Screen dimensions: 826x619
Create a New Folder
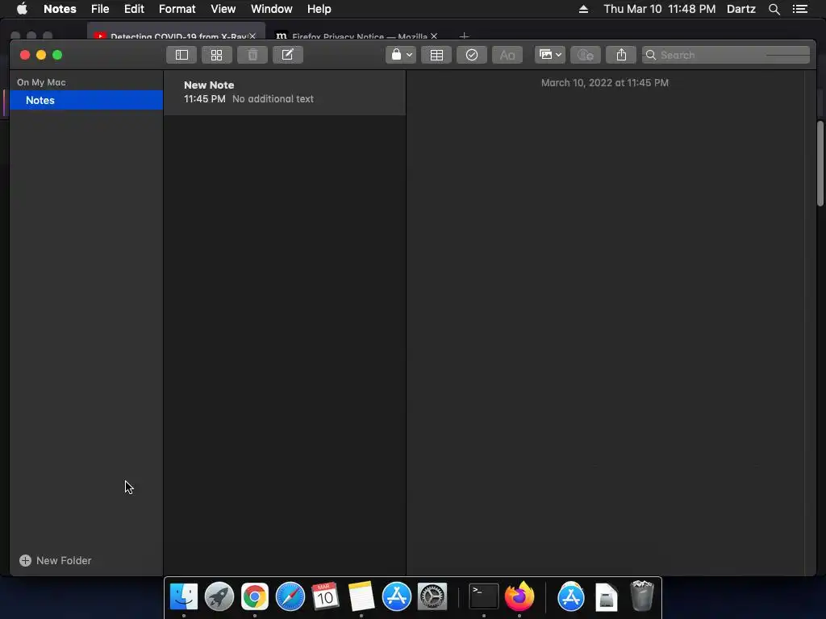[x=56, y=561]
